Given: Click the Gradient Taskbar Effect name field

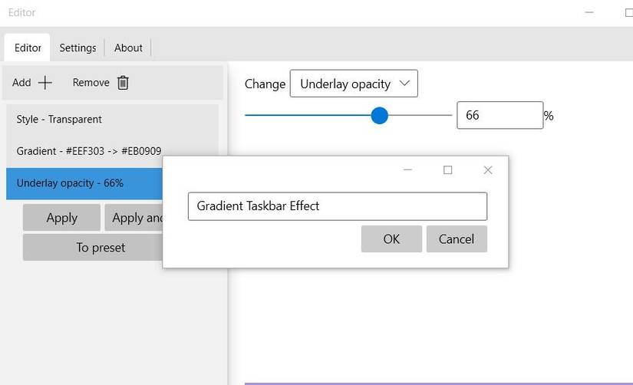Looking at the screenshot, I should click(337, 206).
